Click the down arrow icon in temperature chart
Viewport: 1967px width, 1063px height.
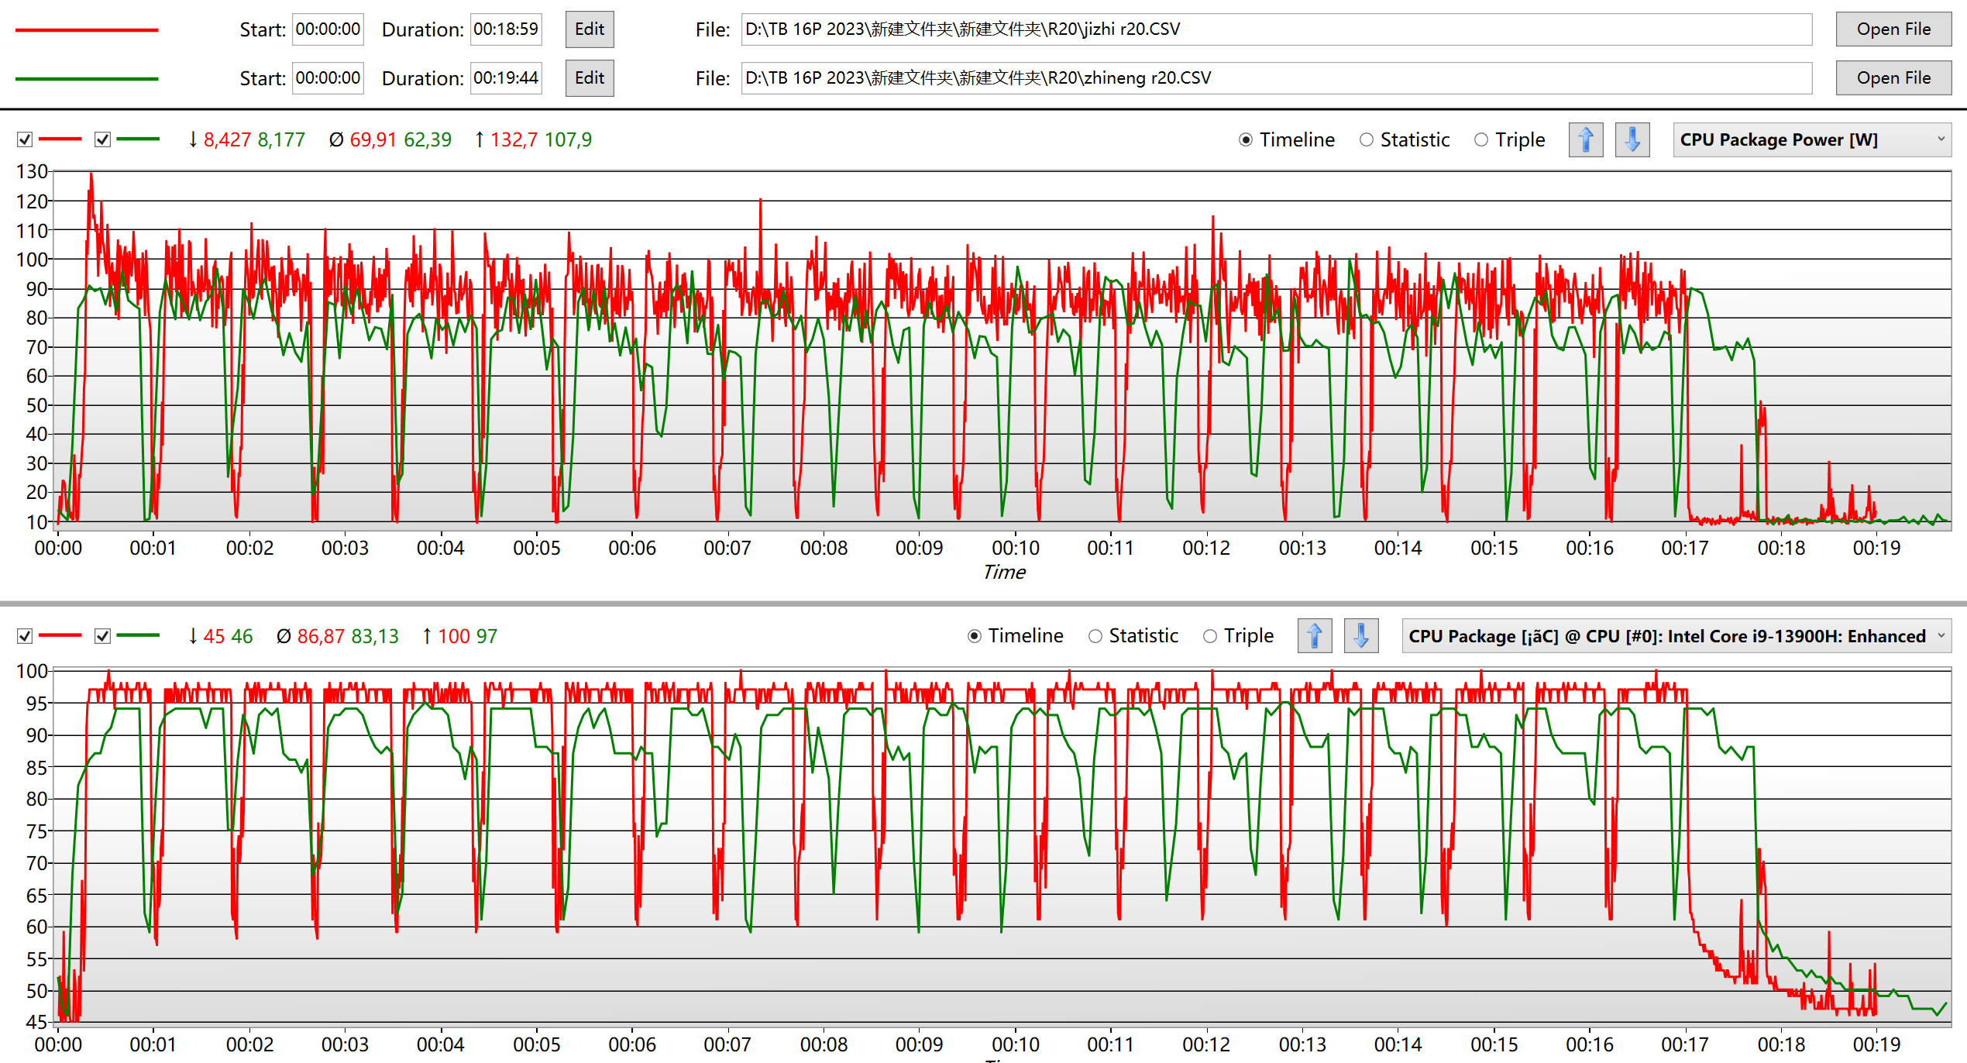tap(1360, 636)
